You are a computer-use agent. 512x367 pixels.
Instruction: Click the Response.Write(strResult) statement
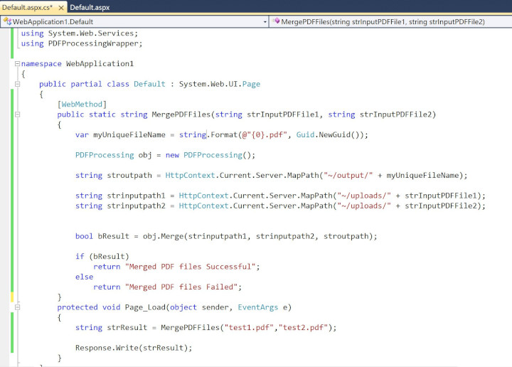click(134, 348)
